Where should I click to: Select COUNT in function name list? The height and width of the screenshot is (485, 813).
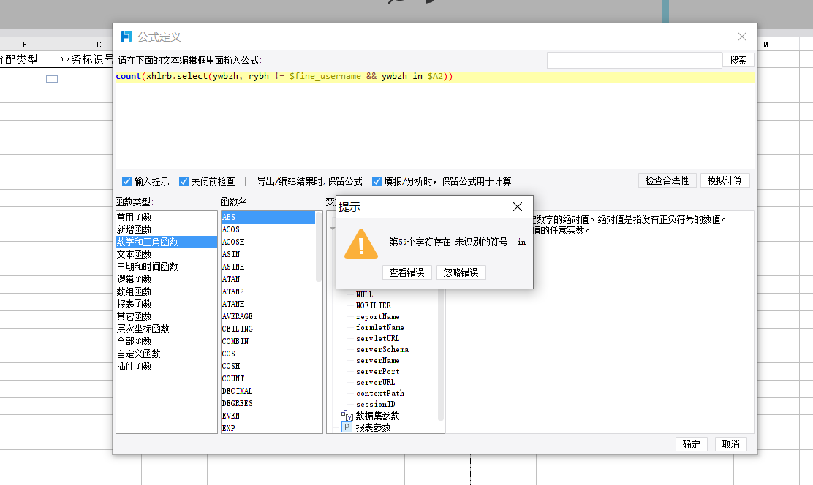[x=268, y=379]
